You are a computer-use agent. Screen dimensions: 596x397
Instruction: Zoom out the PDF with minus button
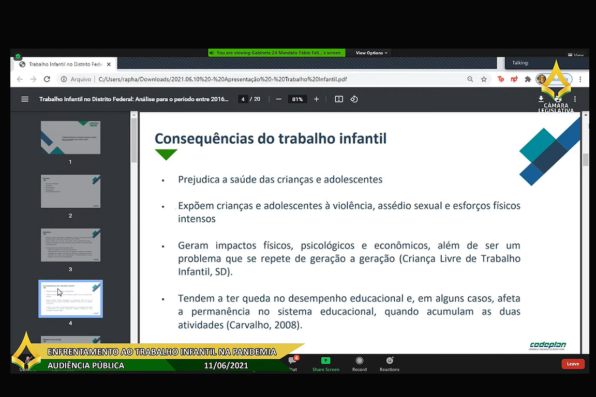(x=279, y=99)
